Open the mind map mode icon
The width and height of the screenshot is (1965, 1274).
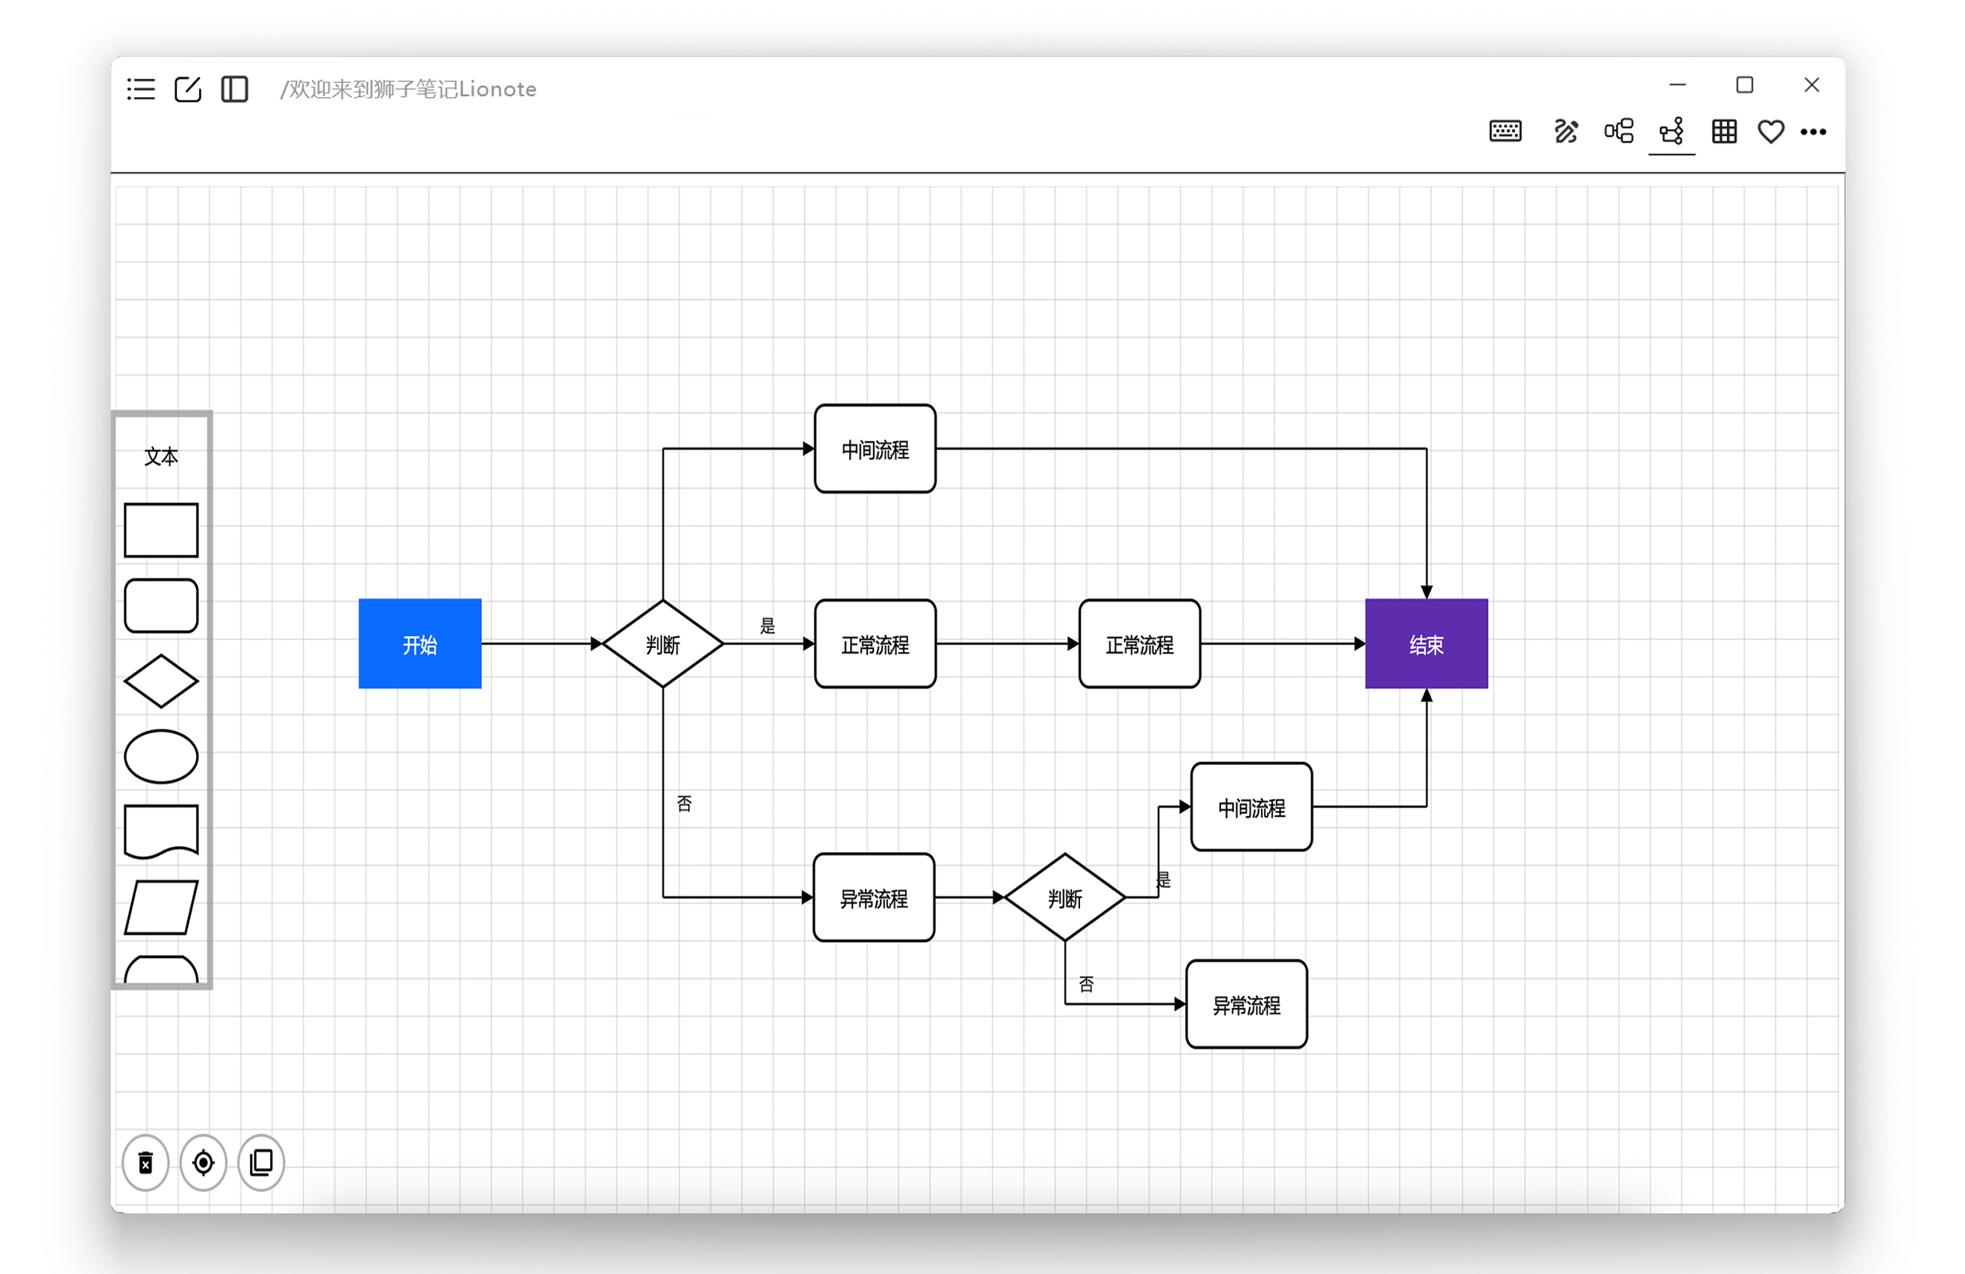pos(1619,131)
